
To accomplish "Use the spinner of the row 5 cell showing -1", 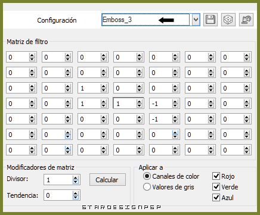I will pyautogui.click(x=175, y=119).
